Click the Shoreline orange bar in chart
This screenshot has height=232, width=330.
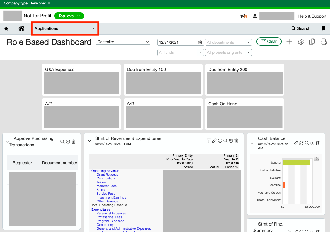[284, 185]
